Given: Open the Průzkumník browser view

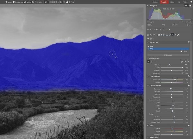Looking at the screenshot, I should click(18, 2).
